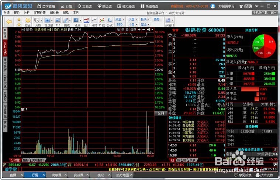
Task: Click the wrench settings icon on status bar
Action: pos(275,165)
